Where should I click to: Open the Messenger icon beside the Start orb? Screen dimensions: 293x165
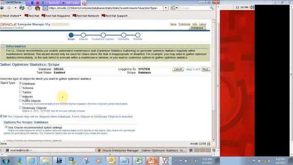coord(19,161)
